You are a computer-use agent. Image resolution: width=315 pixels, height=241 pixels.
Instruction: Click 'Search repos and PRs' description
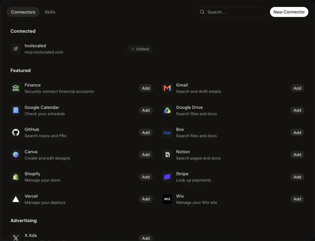(x=45, y=136)
